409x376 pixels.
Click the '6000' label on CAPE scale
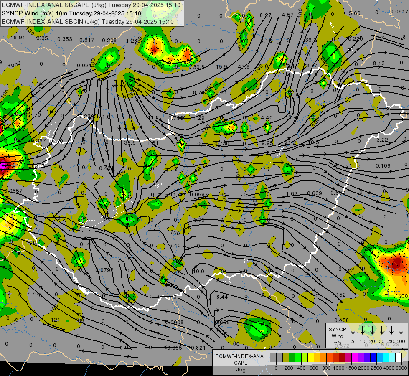pos(401,368)
